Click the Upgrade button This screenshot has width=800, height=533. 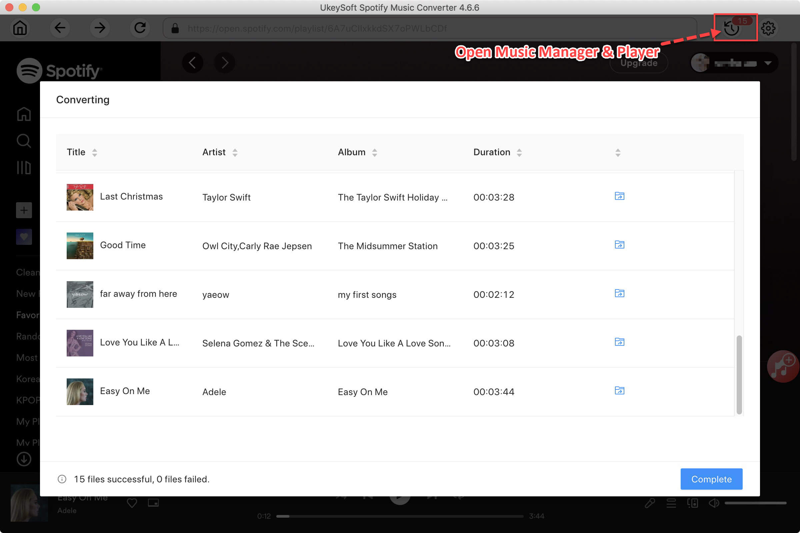(x=639, y=63)
